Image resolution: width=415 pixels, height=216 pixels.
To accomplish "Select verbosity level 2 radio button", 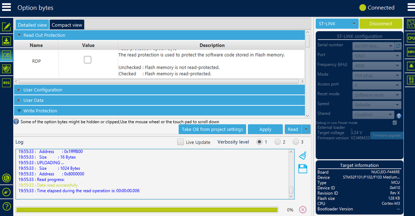I will tap(277, 142).
